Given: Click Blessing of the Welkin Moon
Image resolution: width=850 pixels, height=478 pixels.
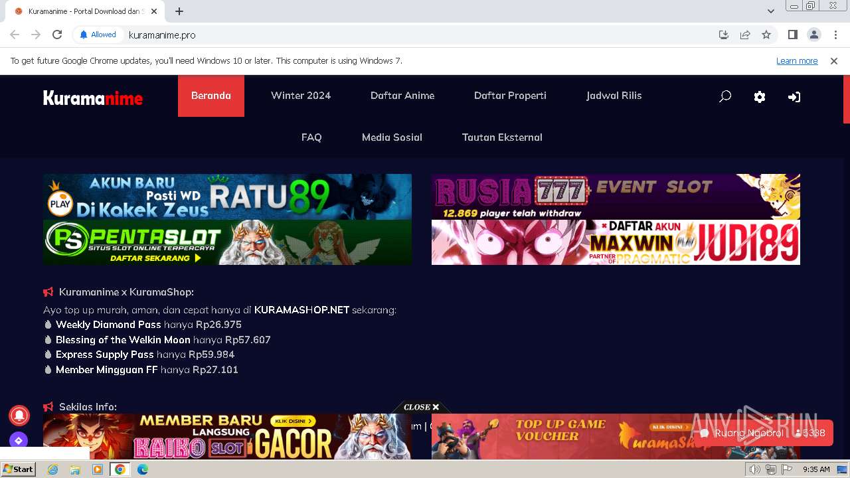Looking at the screenshot, I should pyautogui.click(x=123, y=340).
